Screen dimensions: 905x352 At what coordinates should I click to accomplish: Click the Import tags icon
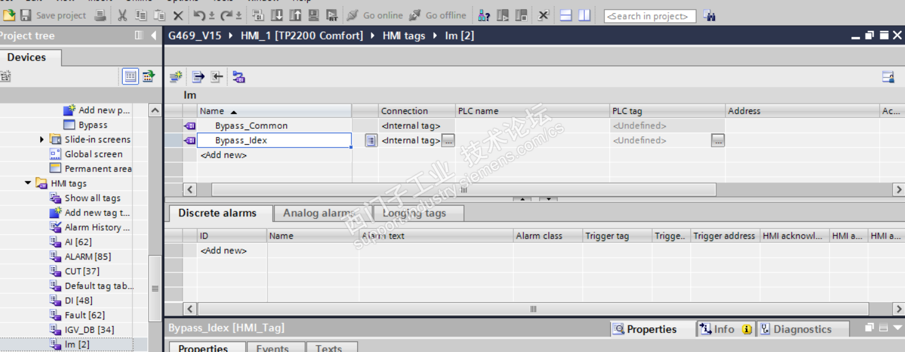(x=217, y=77)
